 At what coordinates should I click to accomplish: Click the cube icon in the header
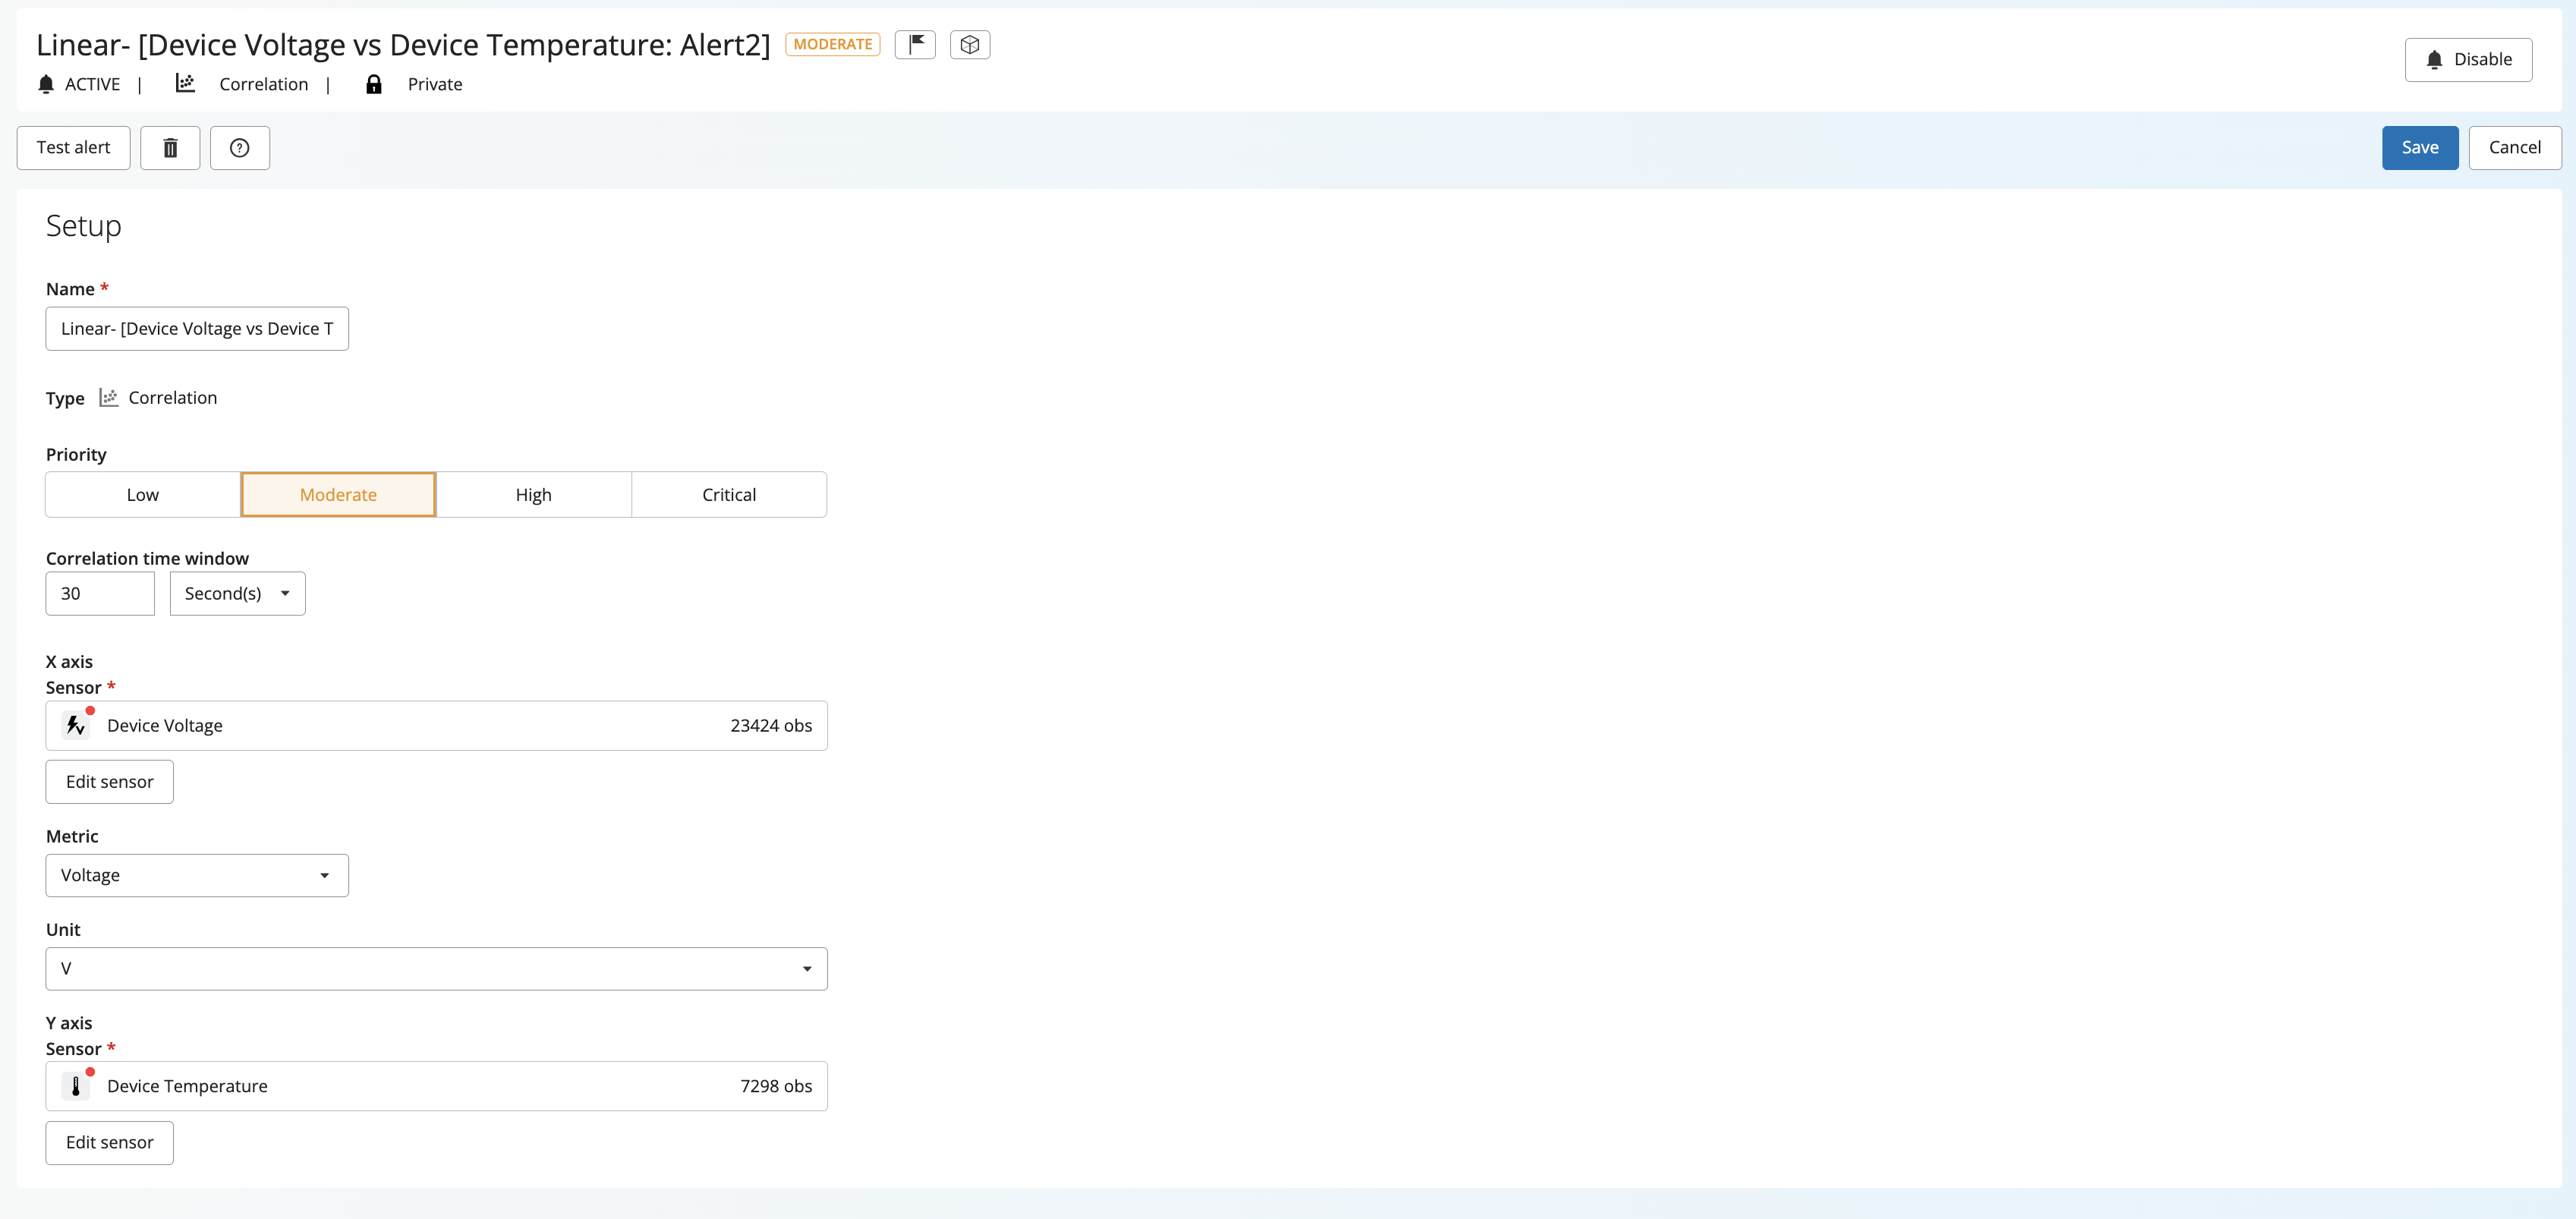[x=969, y=44]
